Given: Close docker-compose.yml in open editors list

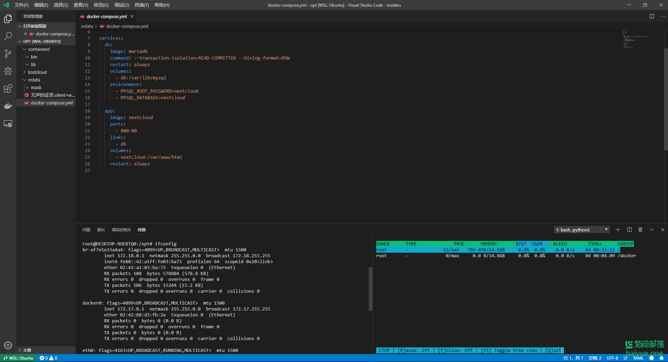Looking at the screenshot, I should click(25, 34).
